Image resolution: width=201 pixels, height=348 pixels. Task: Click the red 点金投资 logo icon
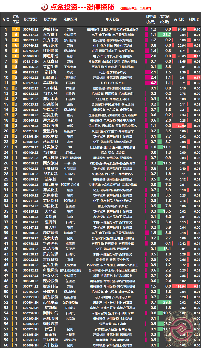(45, 7)
